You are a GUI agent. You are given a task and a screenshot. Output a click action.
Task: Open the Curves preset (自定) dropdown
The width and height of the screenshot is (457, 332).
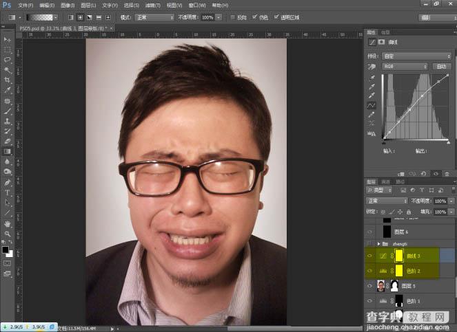click(x=416, y=56)
